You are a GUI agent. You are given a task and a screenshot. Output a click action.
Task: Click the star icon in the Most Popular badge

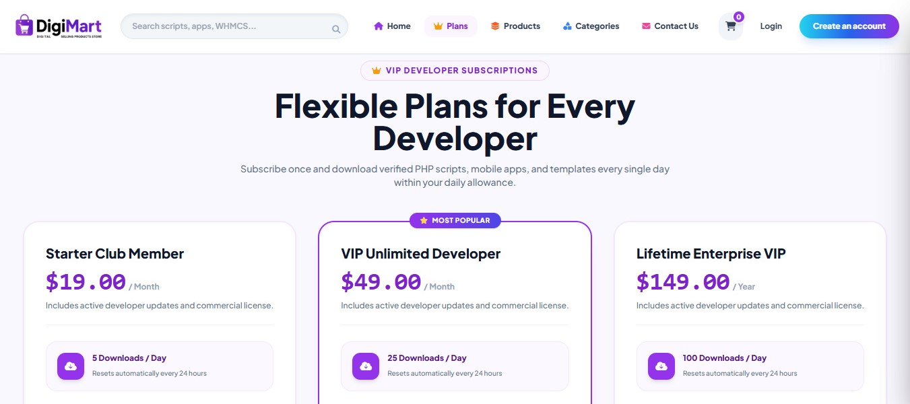424,220
